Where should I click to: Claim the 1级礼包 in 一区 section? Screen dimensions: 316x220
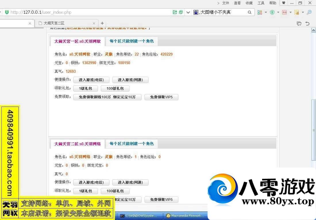pos(86,89)
